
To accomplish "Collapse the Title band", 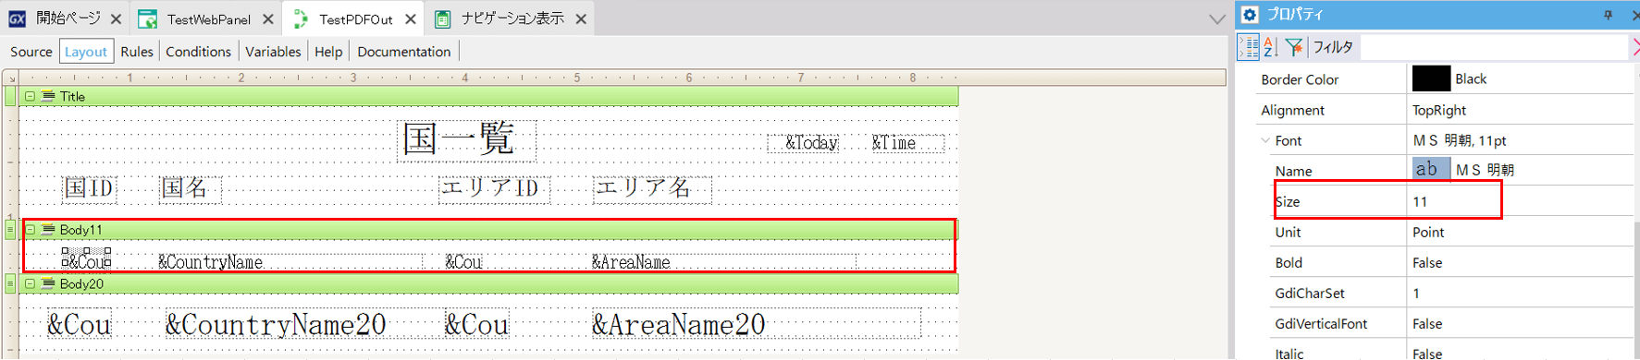I will click(x=30, y=96).
